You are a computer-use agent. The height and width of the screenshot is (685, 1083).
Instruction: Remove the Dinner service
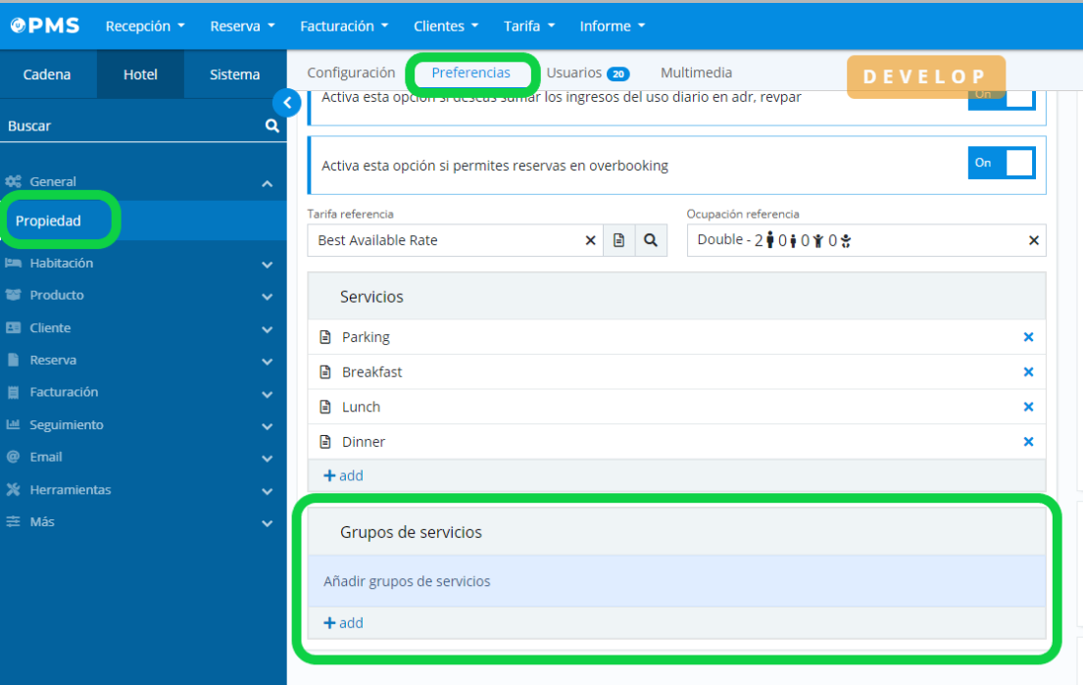[x=1028, y=442]
